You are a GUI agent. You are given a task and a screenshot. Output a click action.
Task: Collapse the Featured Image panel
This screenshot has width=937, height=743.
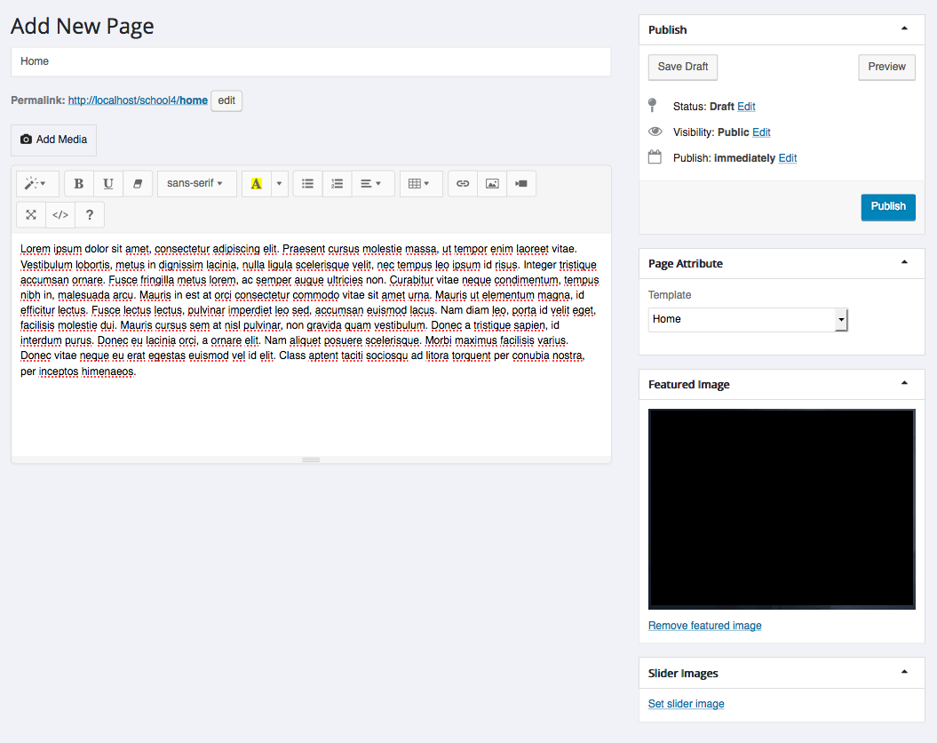[904, 384]
